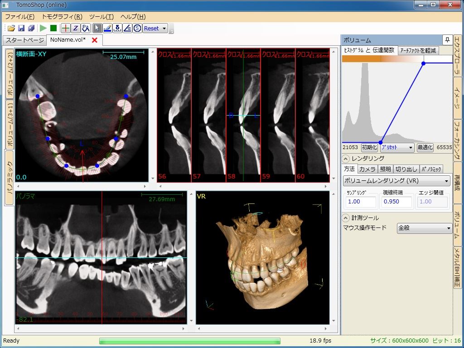Image resolution: width=464 pixels, height=348 pixels.
Task: Click the 最適化 button
Action: tap(425, 147)
